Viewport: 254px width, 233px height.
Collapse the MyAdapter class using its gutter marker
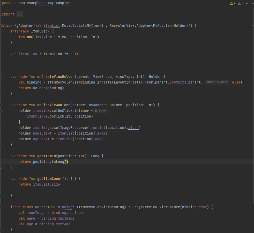coord(1,26)
